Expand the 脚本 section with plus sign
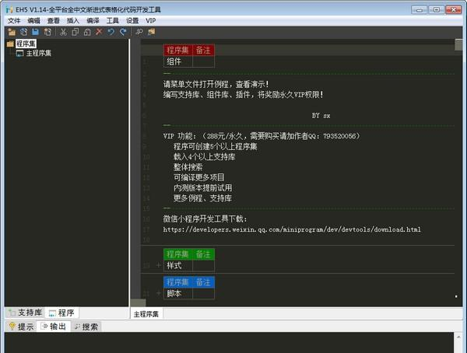The image size is (467, 353). click(159, 293)
